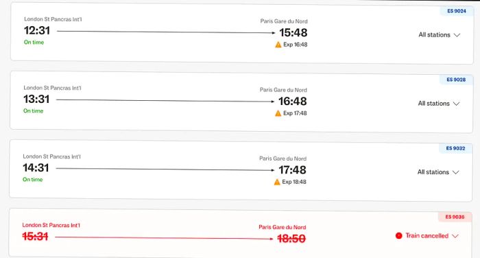This screenshot has width=480, height=258.
Task: Click On time status under 12:31
Action: [x=34, y=43]
